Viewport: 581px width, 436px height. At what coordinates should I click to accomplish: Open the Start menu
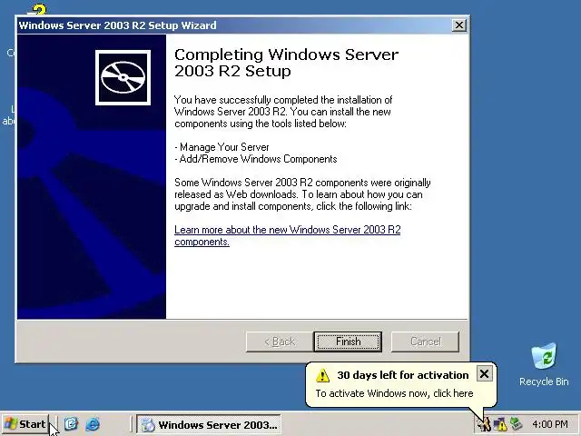(x=25, y=424)
